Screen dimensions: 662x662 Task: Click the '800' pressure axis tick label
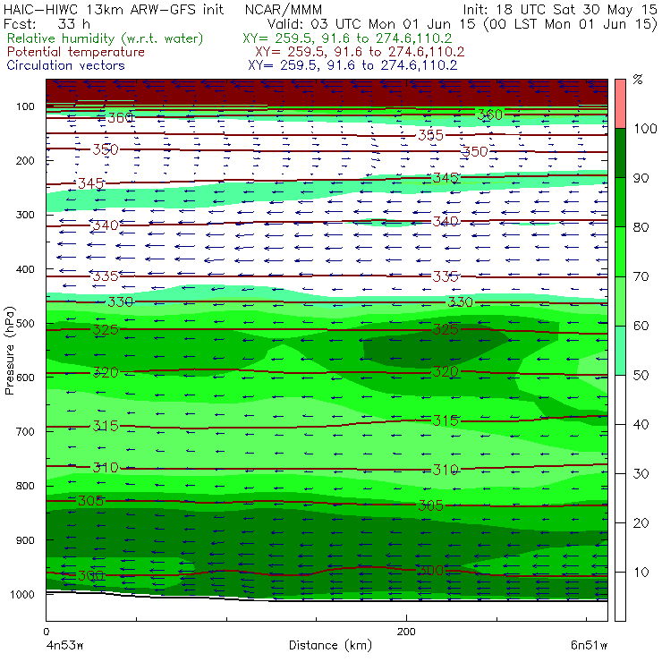(x=25, y=486)
